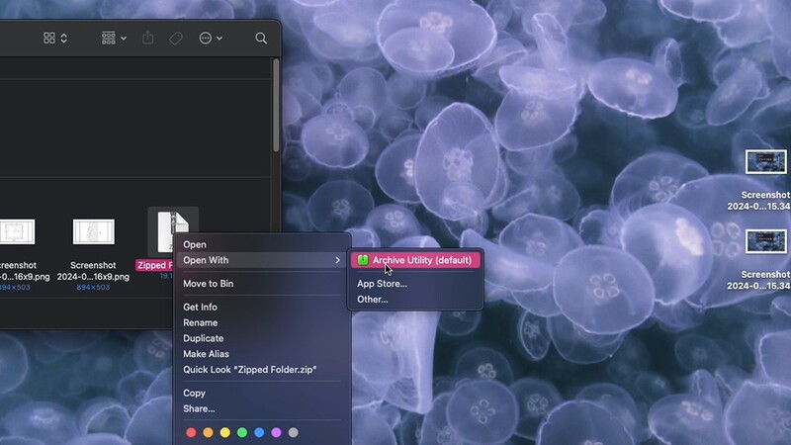The width and height of the screenshot is (791, 445).
Task: Choose Quick Look "Zipped Folder.zip"
Action: [x=249, y=370]
